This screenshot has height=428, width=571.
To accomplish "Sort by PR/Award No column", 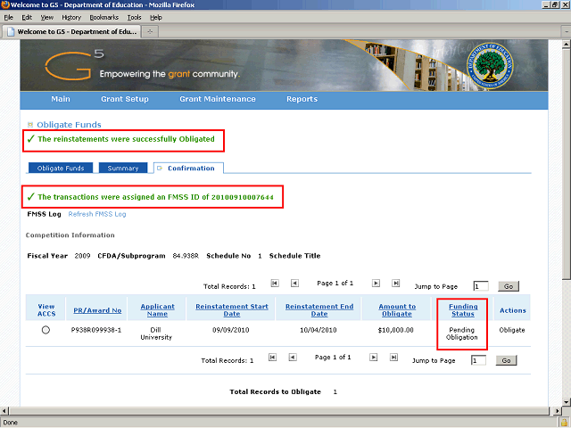I will pos(97,310).
